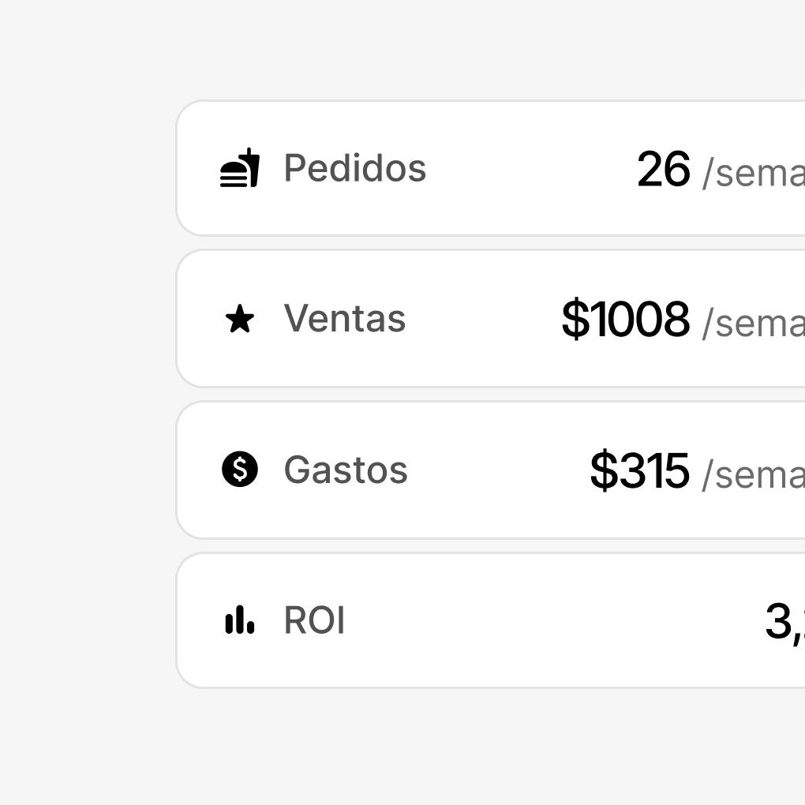The height and width of the screenshot is (805, 805).
Task: Click the burger and drink Pedidos icon
Action: tap(239, 168)
